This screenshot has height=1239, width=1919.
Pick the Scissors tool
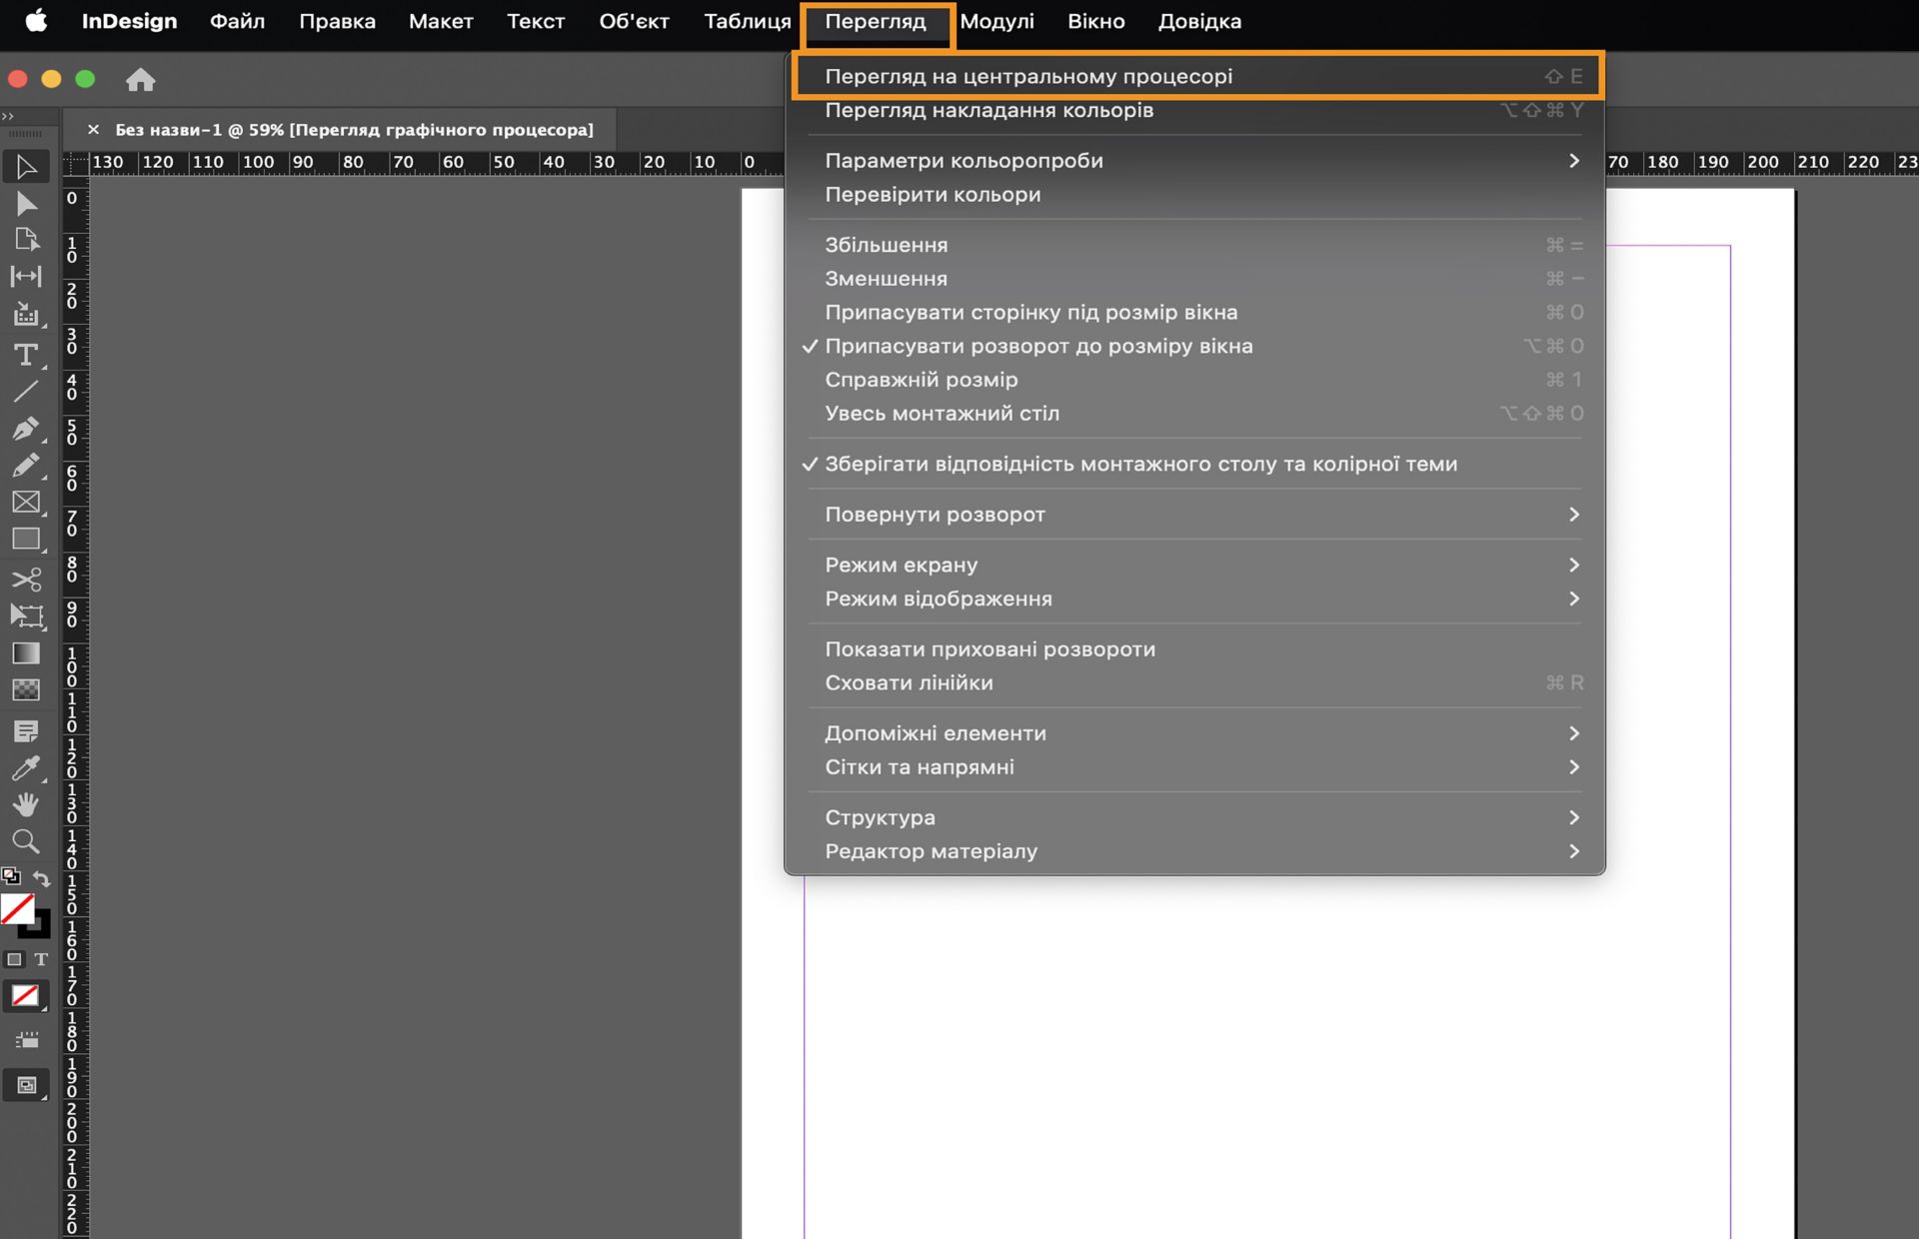pos(26,580)
